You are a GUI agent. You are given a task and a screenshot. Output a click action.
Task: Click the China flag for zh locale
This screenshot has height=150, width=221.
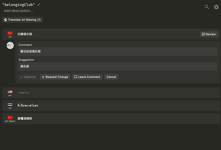point(10,33)
